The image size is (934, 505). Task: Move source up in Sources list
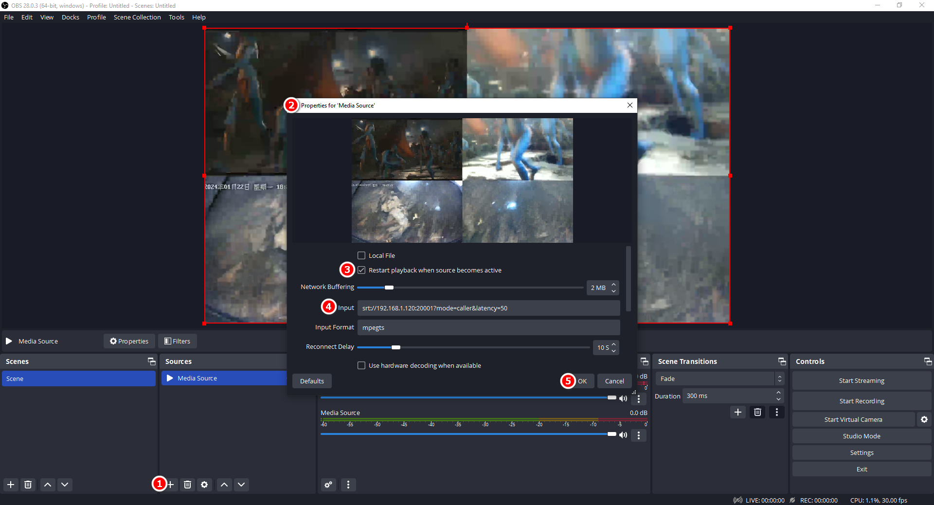pos(224,485)
